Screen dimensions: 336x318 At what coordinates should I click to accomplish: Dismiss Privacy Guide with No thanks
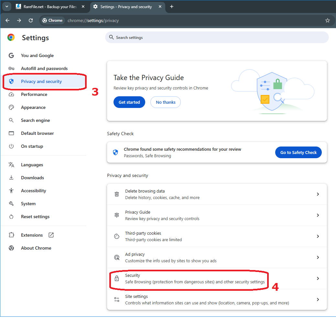[x=166, y=102]
